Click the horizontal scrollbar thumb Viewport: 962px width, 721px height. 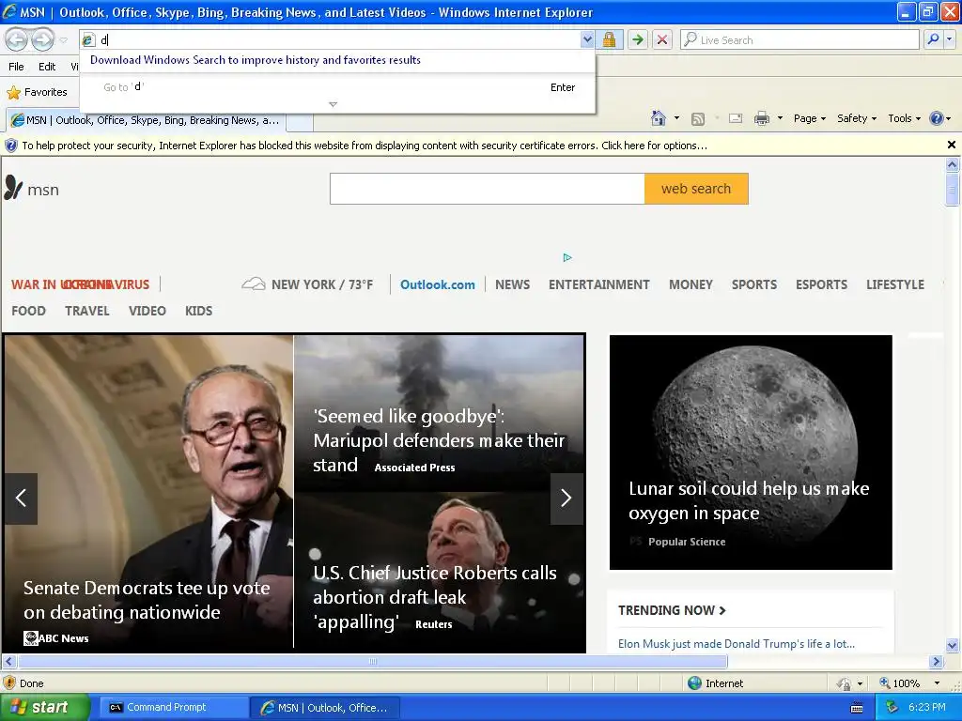pyautogui.click(x=372, y=662)
